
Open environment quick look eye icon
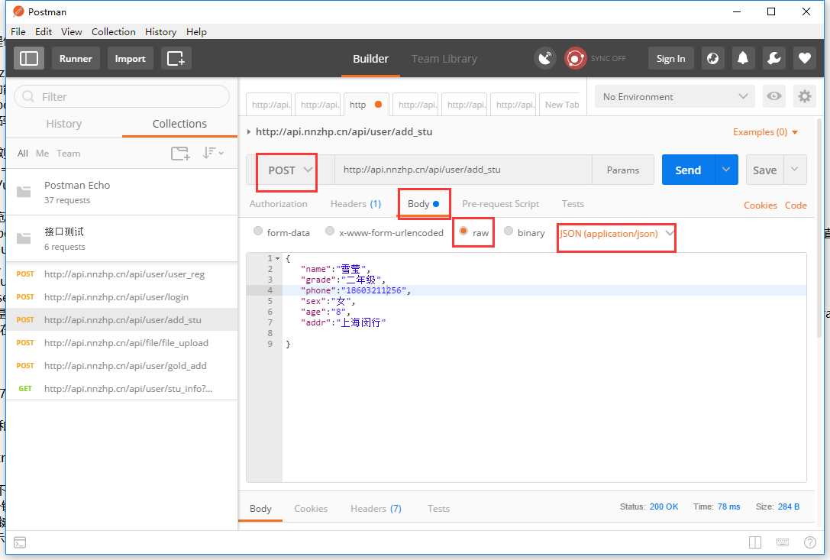pyautogui.click(x=774, y=96)
